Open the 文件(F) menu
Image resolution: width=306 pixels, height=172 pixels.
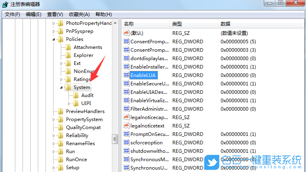12,14
